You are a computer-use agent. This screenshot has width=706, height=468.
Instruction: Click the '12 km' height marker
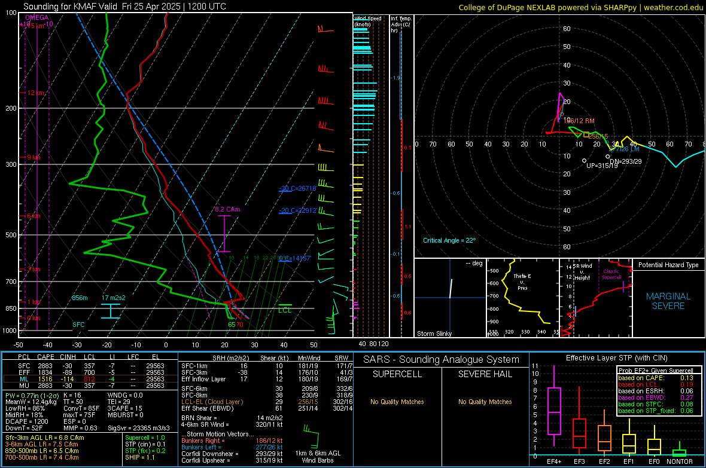[x=35, y=93]
